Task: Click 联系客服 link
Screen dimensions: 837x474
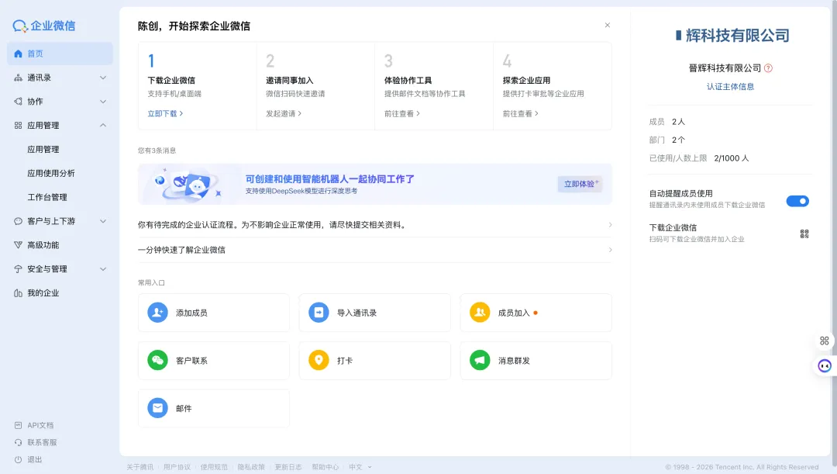Action: click(42, 442)
